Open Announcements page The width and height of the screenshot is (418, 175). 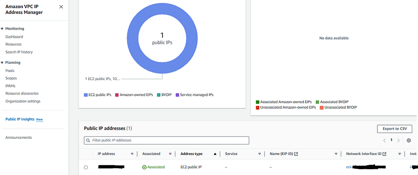tap(19, 137)
